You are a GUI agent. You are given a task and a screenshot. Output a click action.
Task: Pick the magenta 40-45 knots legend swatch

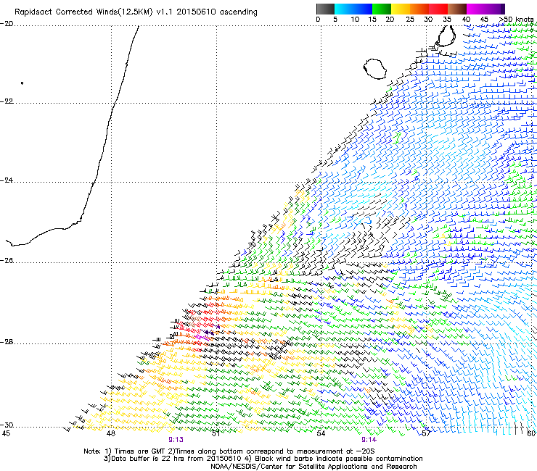(x=476, y=9)
